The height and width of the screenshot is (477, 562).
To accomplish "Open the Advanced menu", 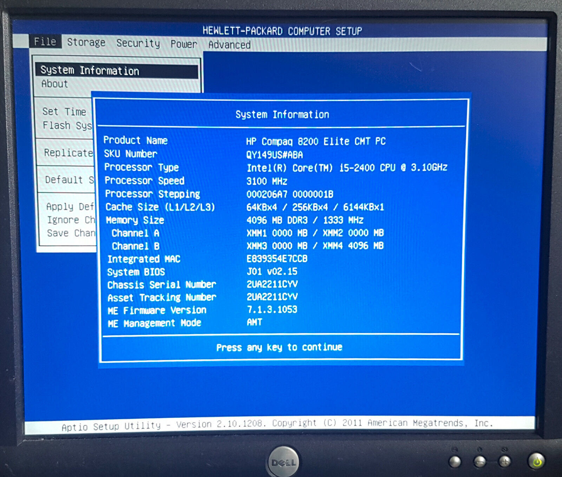I will 229,45.
